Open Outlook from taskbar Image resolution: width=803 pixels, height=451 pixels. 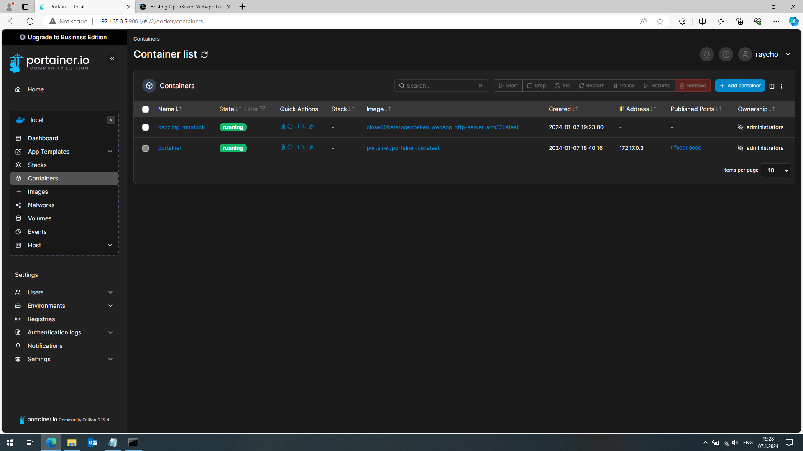coord(92,443)
